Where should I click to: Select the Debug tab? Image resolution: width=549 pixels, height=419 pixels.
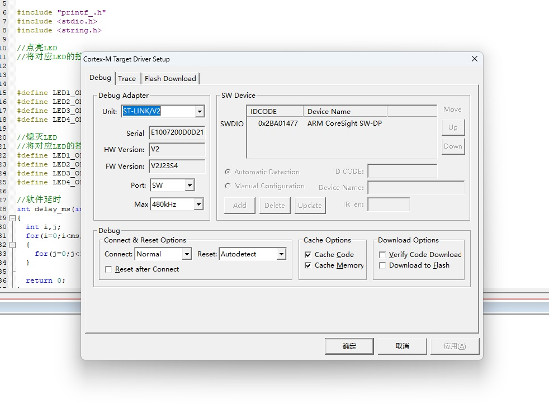[101, 78]
